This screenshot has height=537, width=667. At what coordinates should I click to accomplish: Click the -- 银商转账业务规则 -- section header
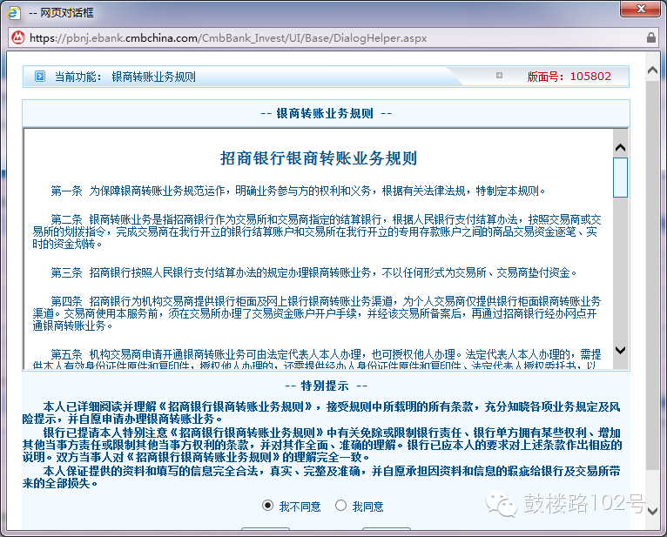(x=326, y=113)
